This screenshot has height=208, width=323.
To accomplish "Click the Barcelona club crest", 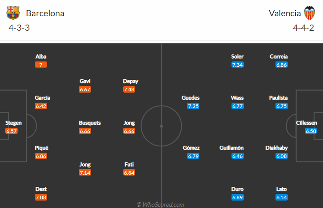I will pos(13,13).
